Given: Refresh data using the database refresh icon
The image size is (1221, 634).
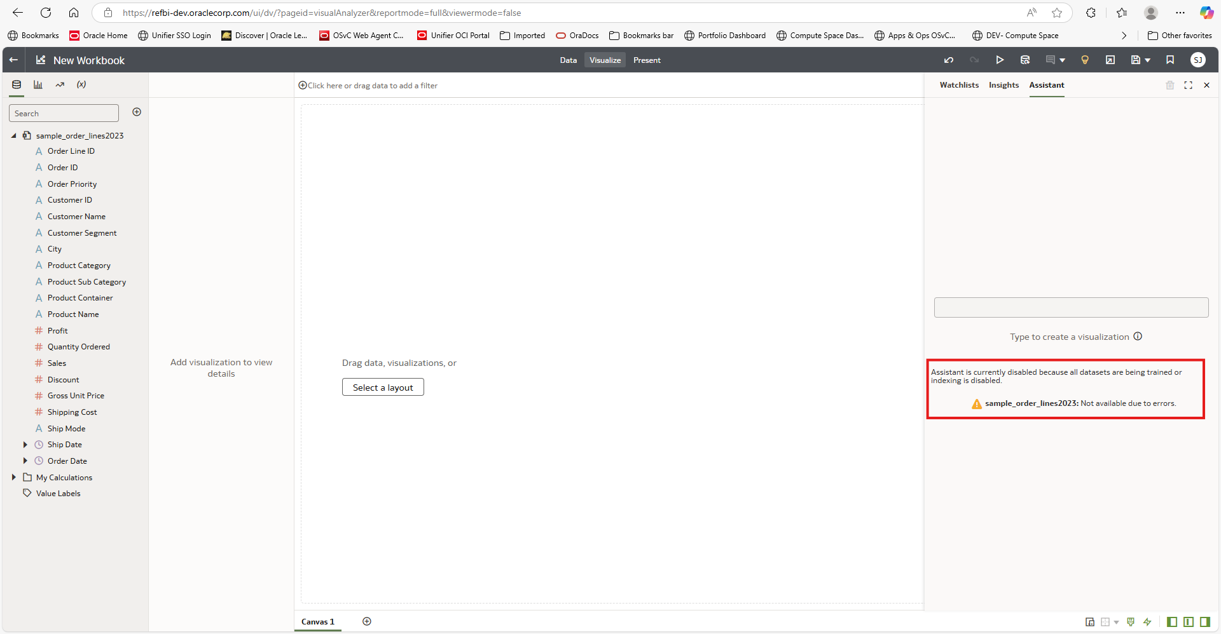Looking at the screenshot, I should 1025,60.
